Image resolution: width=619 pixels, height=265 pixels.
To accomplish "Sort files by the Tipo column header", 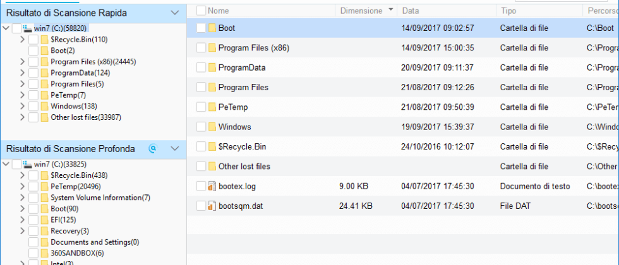I will pos(508,11).
